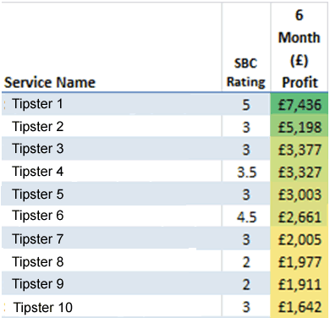Select the £1,911 profit cell
The width and height of the screenshot is (330, 318).
tap(300, 283)
